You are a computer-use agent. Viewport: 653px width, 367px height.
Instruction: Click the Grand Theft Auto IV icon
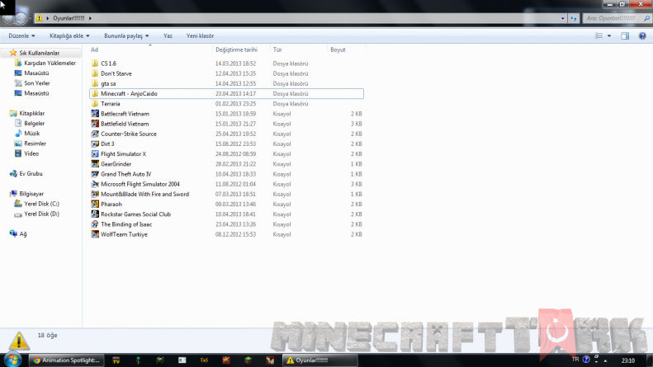[95, 174]
